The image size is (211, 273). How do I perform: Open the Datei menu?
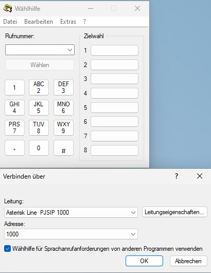[10, 22]
